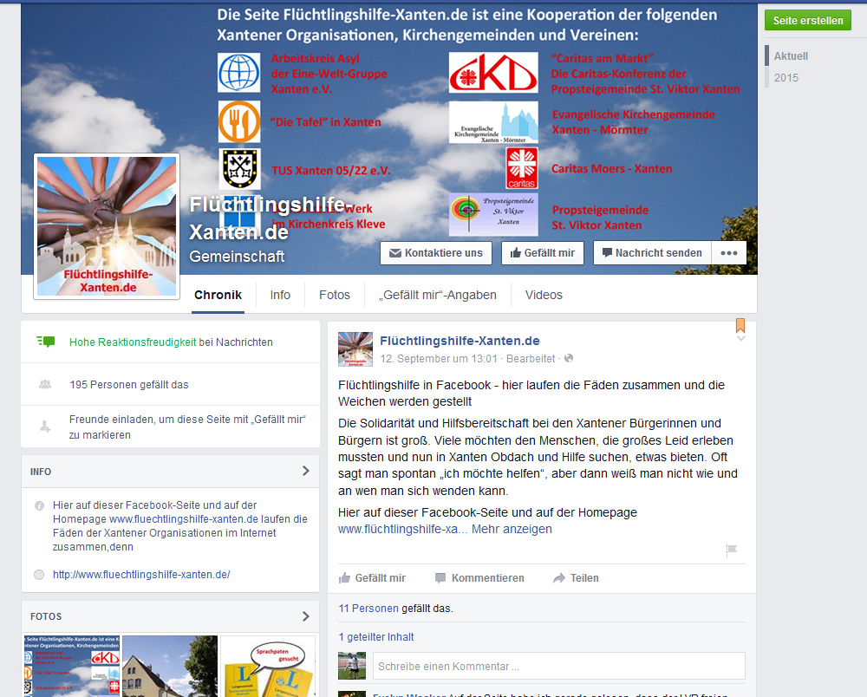Jump to 2015 in the timeline sidebar
Viewport: 867px width, 697px height.
pos(786,77)
